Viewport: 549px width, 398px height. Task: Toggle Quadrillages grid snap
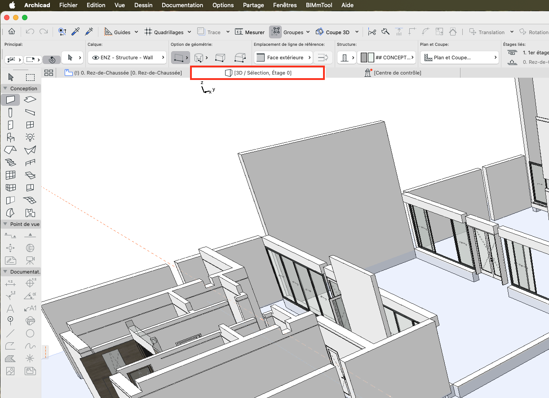tap(164, 32)
